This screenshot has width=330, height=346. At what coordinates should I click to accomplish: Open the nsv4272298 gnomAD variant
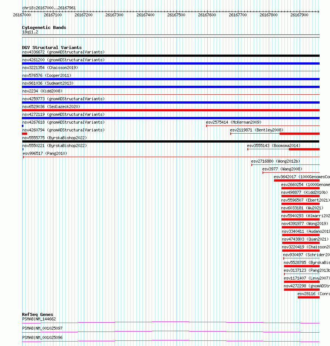pyautogui.click(x=307, y=286)
